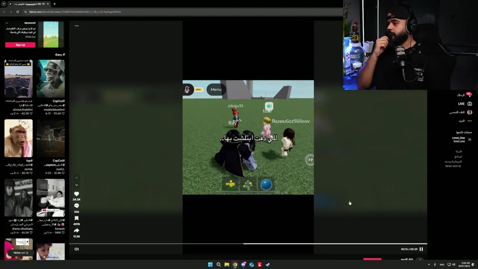Open the More three-dot menu in sidebar
Viewport: 478px width, 269px height.
pyautogui.click(x=469, y=121)
